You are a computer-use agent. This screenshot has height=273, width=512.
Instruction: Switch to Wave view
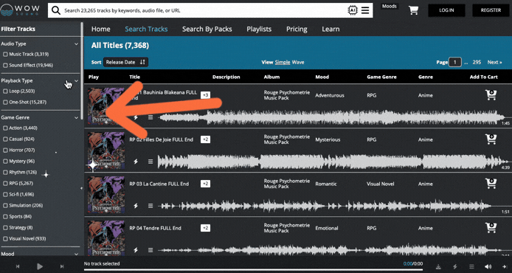tap(298, 62)
